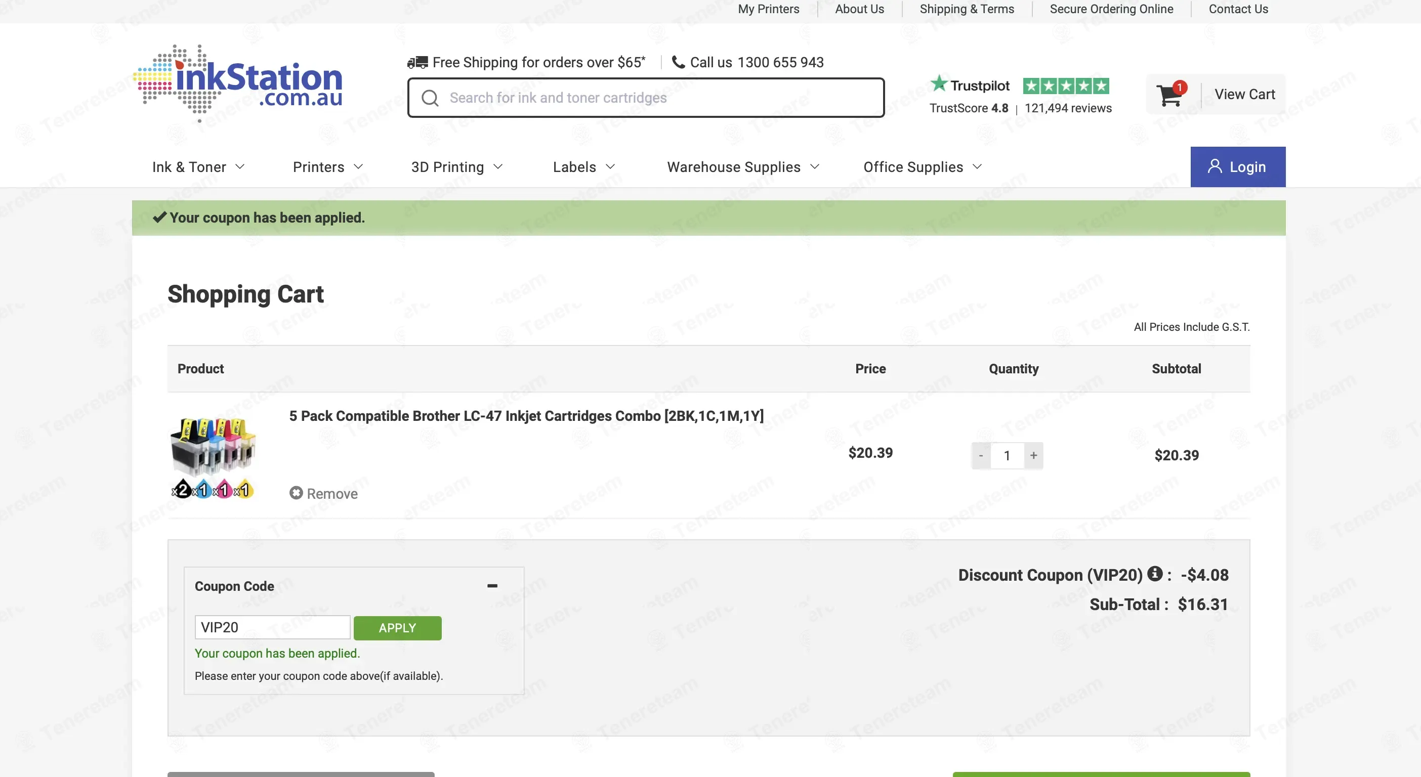This screenshot has height=777, width=1421.
Task: Click the Trustpilot five-star rating
Action: point(1065,85)
